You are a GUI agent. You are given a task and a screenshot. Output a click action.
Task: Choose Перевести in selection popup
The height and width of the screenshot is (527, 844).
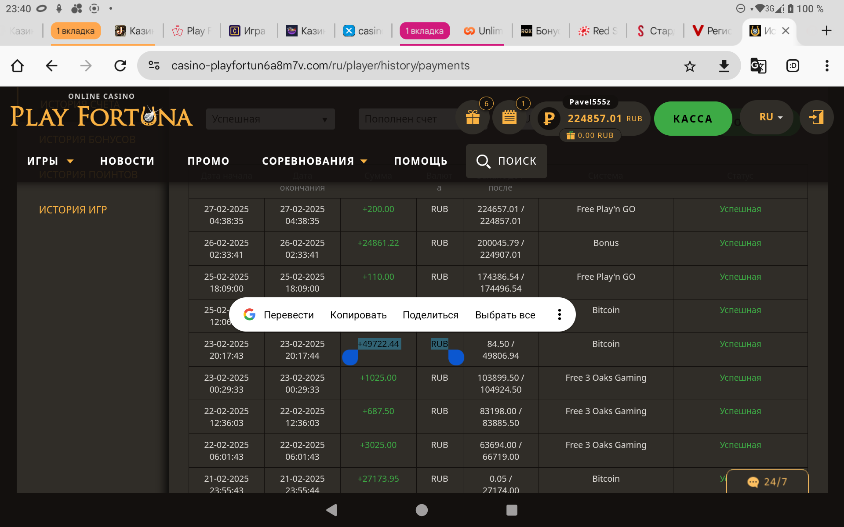coord(288,315)
